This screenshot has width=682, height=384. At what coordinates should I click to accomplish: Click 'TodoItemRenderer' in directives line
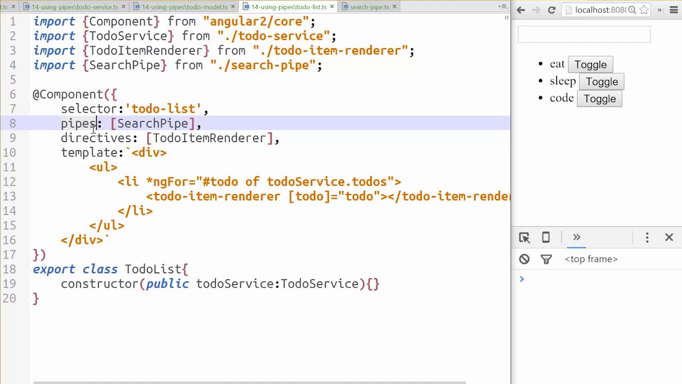(x=209, y=138)
